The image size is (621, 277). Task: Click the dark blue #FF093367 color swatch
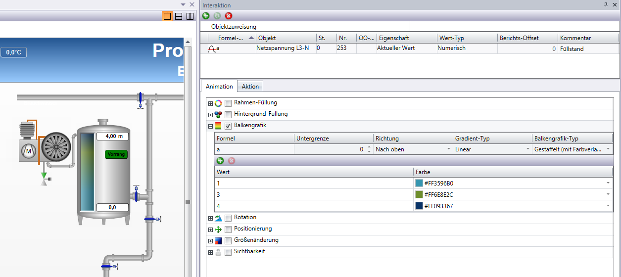[x=419, y=206]
